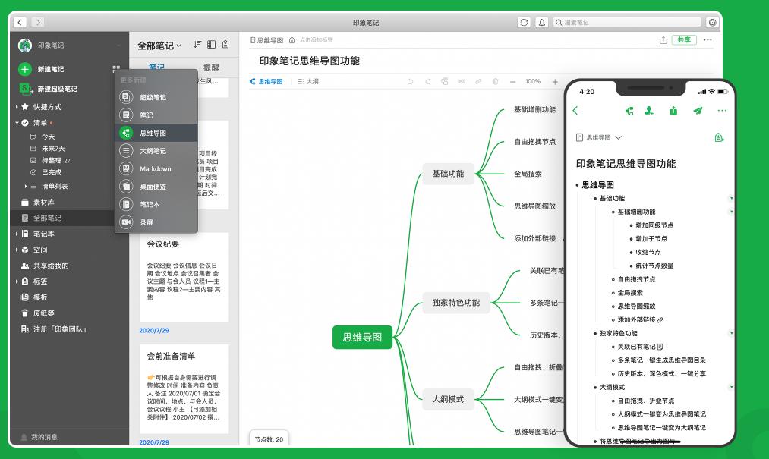The image size is (769, 459).
Task: Open the phone's 思维导图 notebook dropdown
Action: (x=599, y=137)
